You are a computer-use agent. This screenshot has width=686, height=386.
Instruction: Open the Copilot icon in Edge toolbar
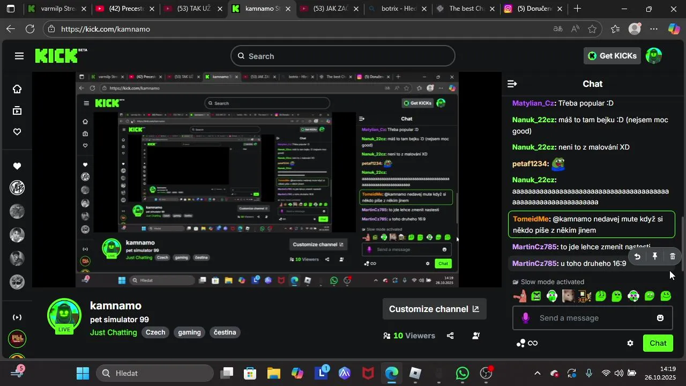674,29
